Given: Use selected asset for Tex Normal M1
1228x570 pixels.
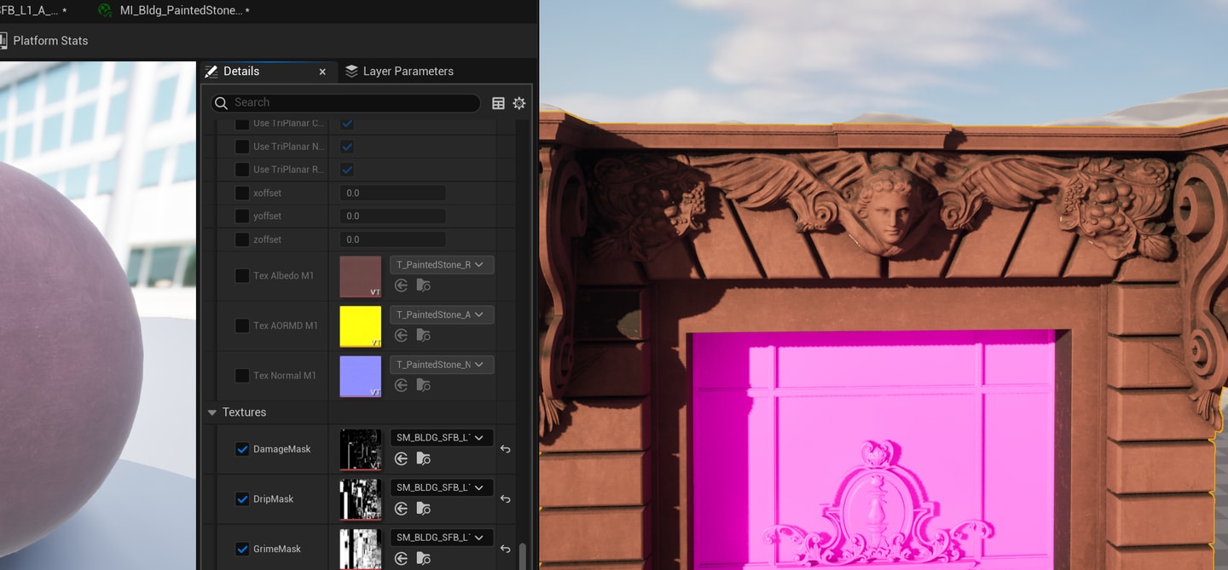Looking at the screenshot, I should pos(401,386).
